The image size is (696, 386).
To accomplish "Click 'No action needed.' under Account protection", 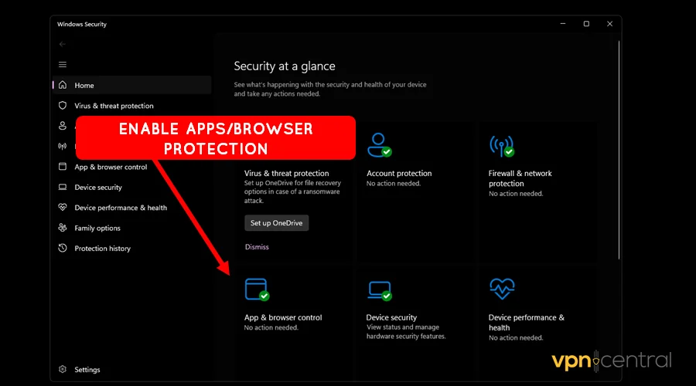I will pyautogui.click(x=394, y=184).
